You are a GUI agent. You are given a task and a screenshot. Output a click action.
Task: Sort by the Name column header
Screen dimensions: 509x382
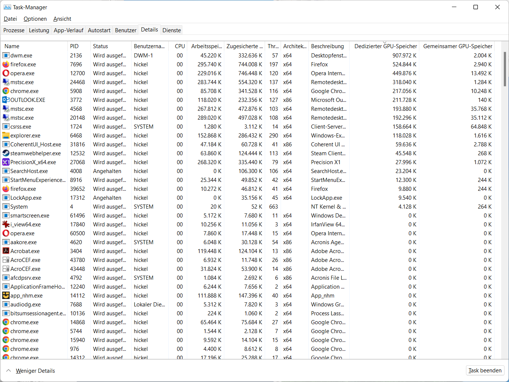pyautogui.click(x=34, y=46)
